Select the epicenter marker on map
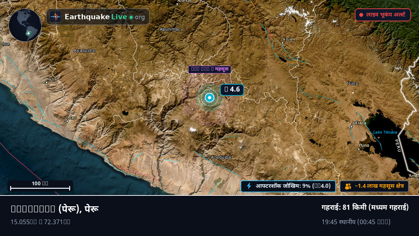 (209, 98)
